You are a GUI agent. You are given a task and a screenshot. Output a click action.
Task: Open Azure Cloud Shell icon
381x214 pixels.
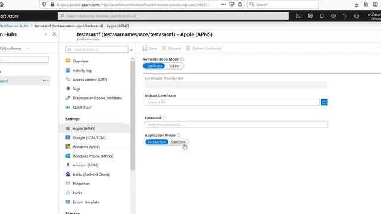299,16
